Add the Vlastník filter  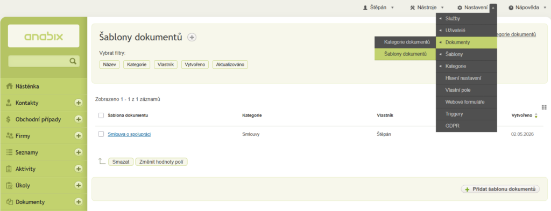pyautogui.click(x=166, y=64)
